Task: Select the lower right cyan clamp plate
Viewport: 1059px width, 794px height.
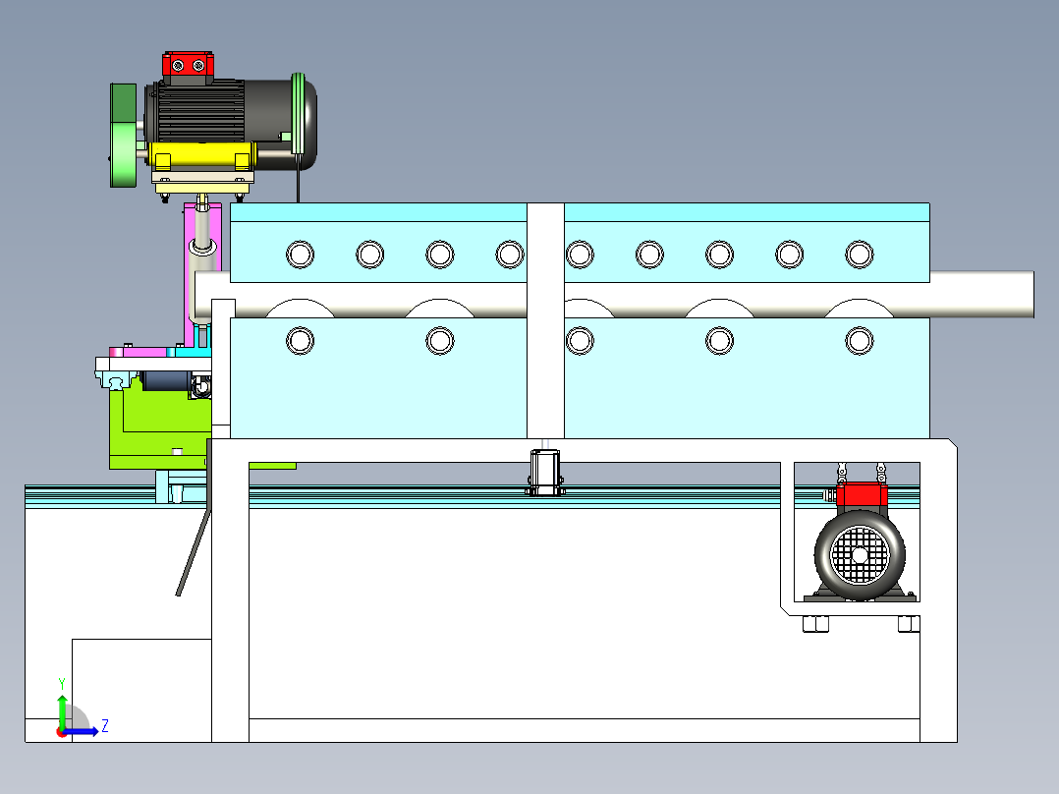Action: (x=747, y=377)
